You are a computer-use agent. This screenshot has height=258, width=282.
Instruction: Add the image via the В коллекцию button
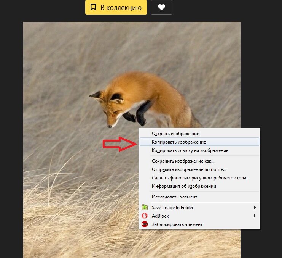point(116,8)
